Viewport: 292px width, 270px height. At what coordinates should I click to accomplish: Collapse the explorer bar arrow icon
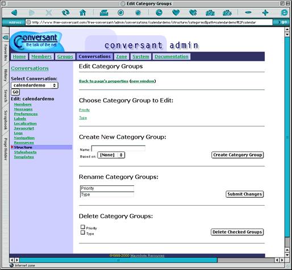coord(6,38)
